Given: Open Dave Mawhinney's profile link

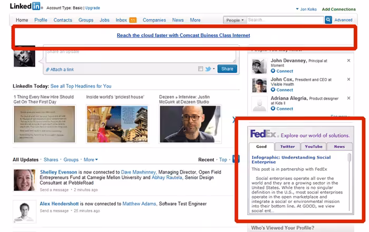Looking at the screenshot, I should tap(138, 172).
